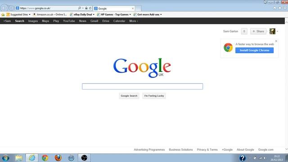Dismiss the Chrome promo with X
Screen dimensions: 288x162
(x=276, y=41)
